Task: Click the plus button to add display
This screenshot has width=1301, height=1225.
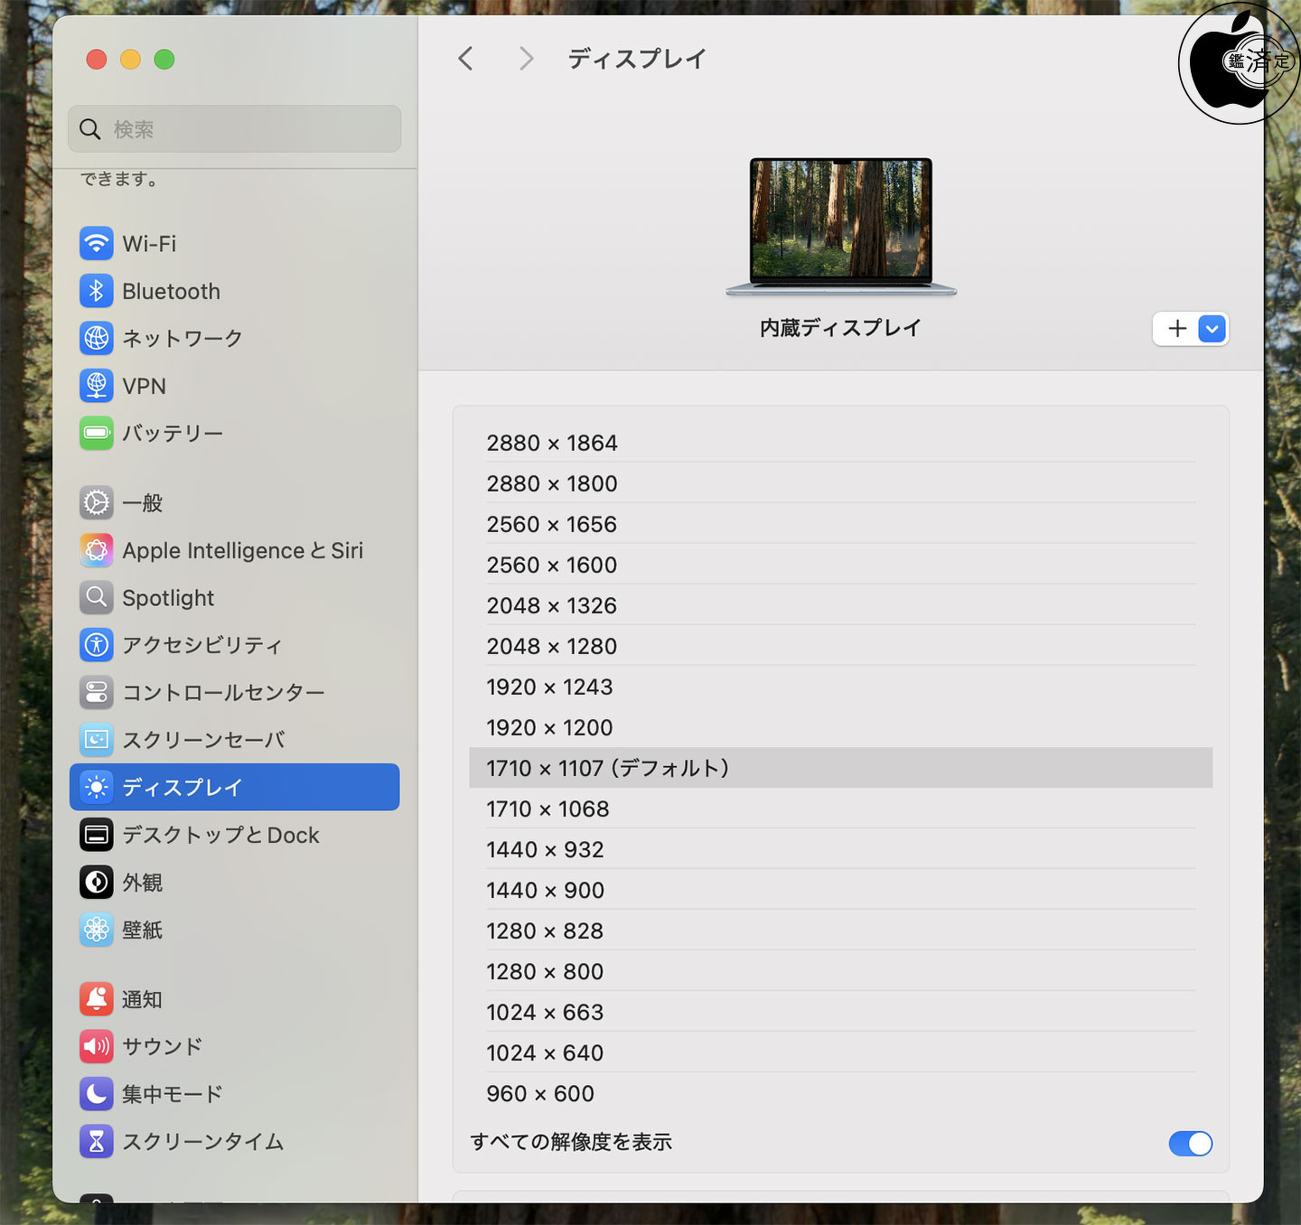Action: click(x=1176, y=329)
